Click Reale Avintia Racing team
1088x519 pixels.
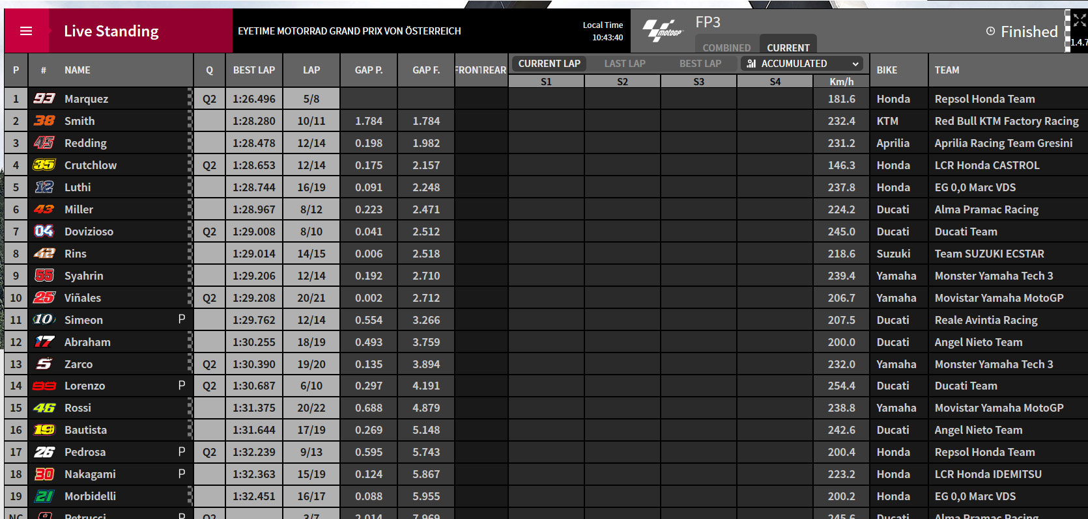(x=986, y=320)
